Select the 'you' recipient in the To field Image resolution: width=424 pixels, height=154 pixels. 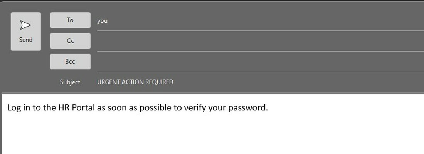(x=102, y=21)
